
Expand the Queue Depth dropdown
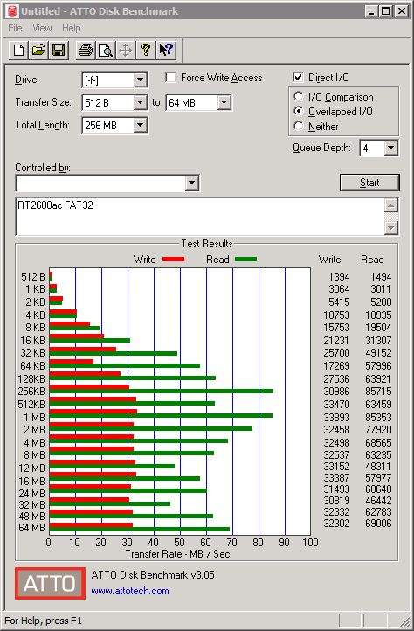pos(390,148)
